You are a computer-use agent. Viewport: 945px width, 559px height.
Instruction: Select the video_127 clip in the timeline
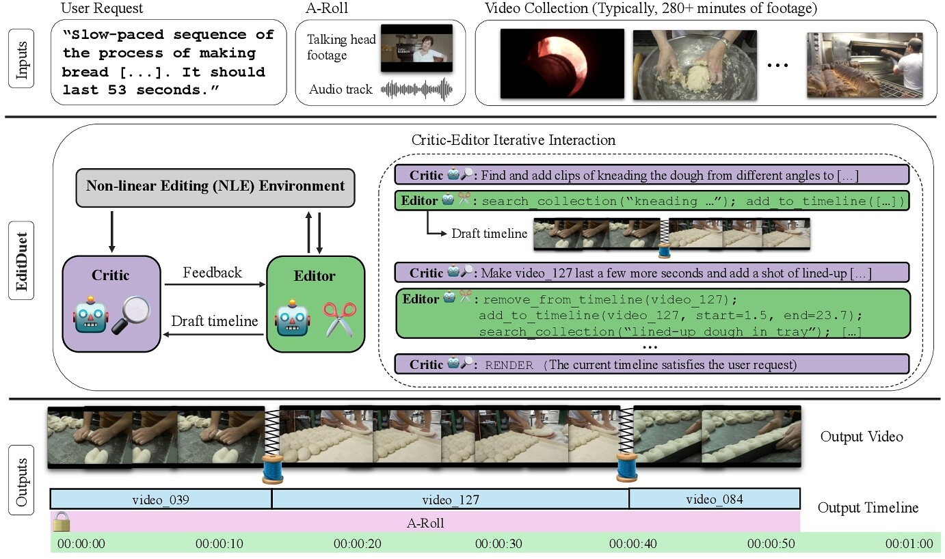[450, 500]
